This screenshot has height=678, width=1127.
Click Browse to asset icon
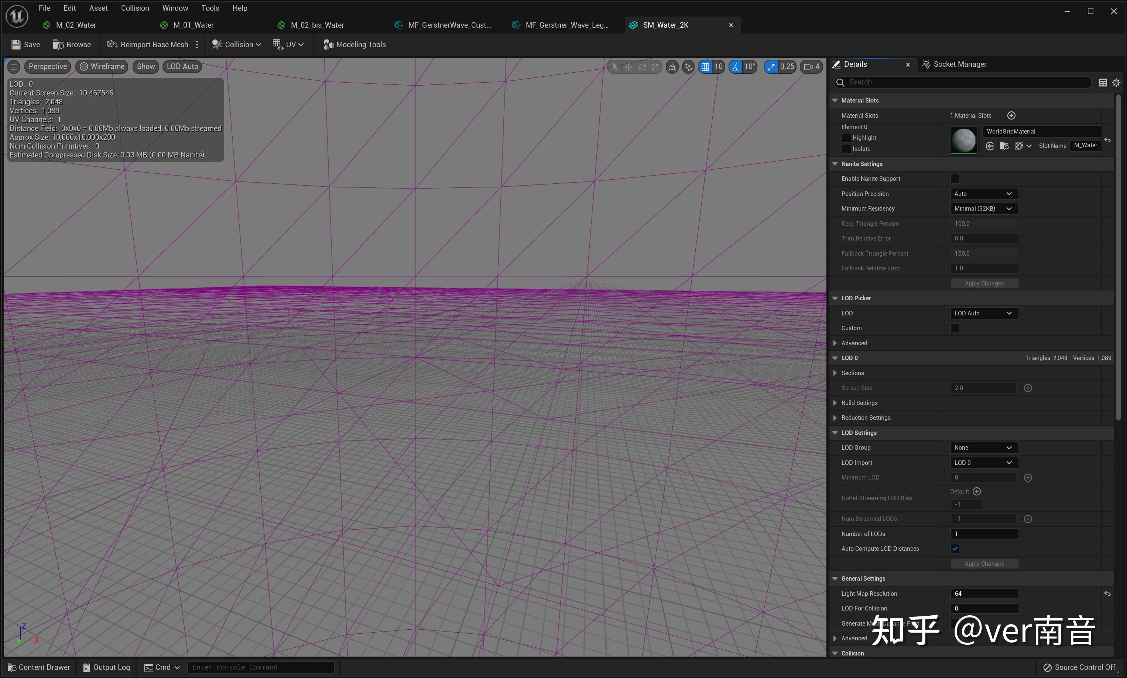pos(58,44)
